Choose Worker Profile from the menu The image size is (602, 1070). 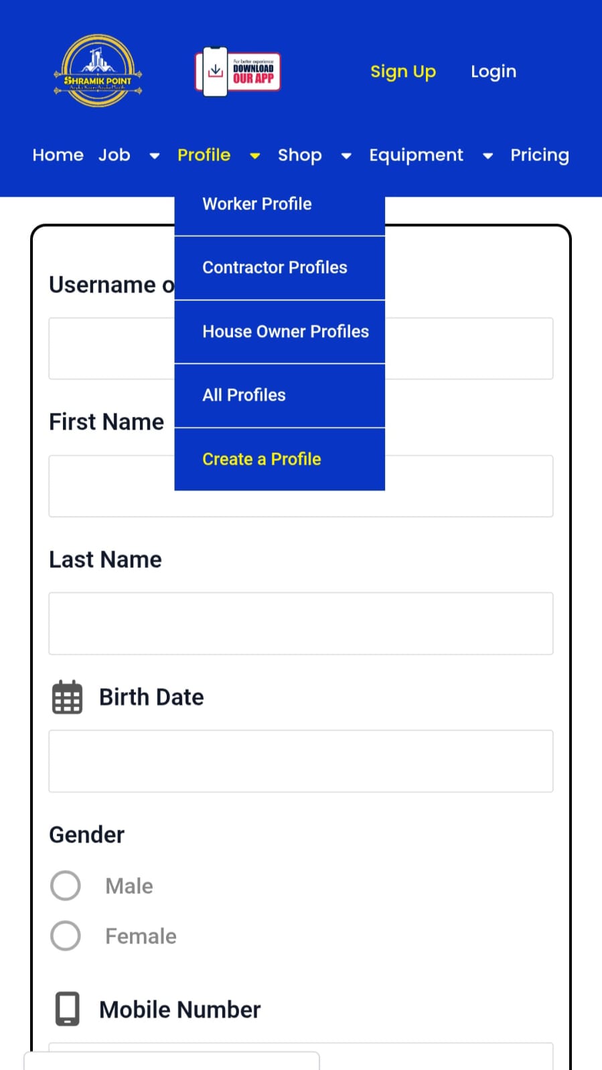coord(280,204)
